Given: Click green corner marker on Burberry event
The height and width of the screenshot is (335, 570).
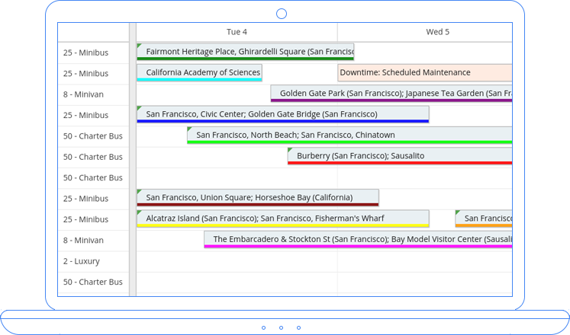Looking at the screenshot, I should pyautogui.click(x=290, y=150).
